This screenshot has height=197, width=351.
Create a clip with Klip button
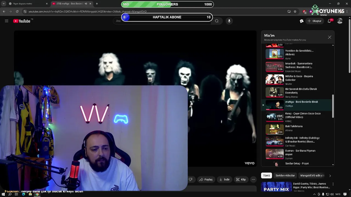(241, 179)
